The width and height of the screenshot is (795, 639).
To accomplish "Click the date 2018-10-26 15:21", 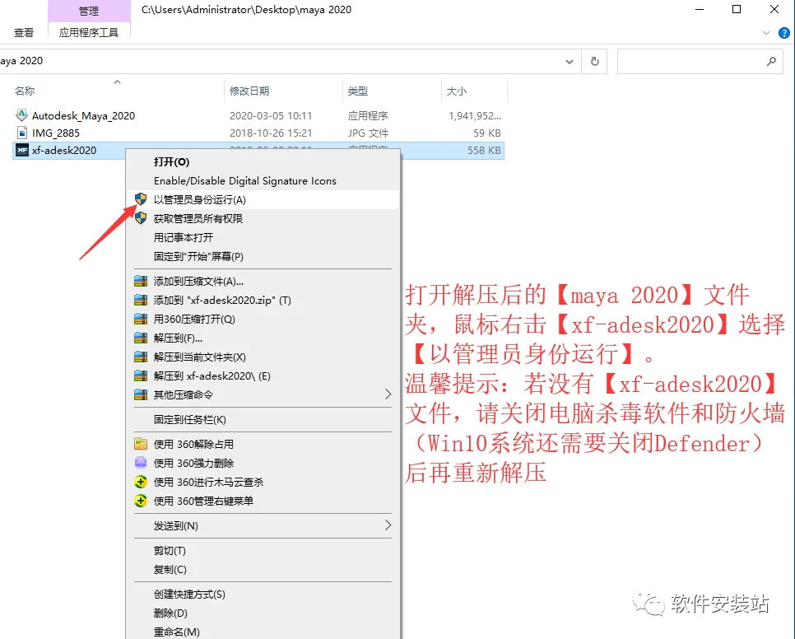I will (271, 133).
